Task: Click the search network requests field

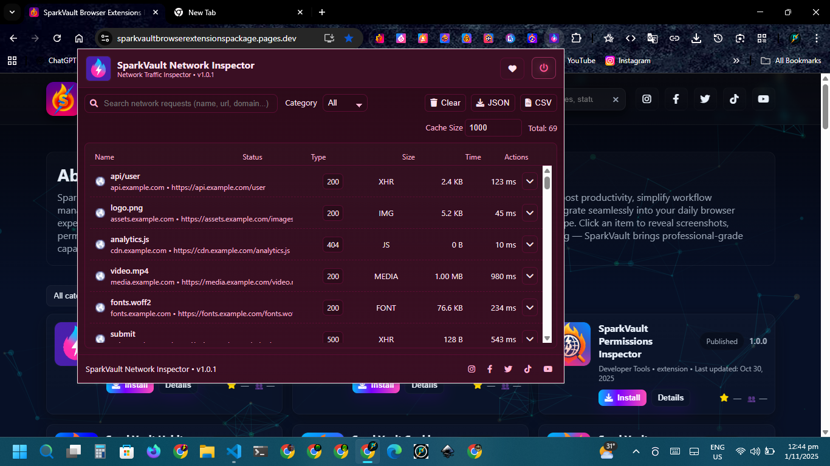Action: point(185,103)
